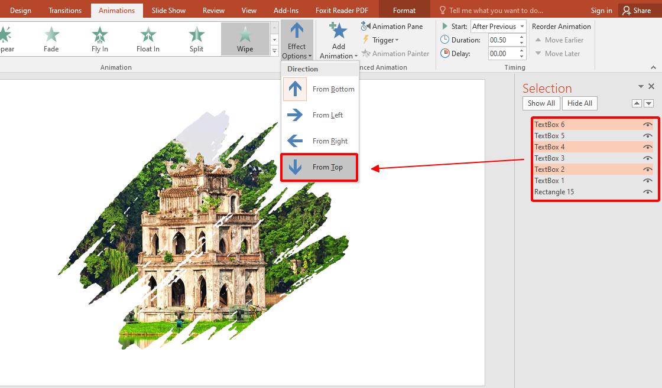Apply the Float In animation
Viewport: 662px width, 388px height.
click(147, 38)
